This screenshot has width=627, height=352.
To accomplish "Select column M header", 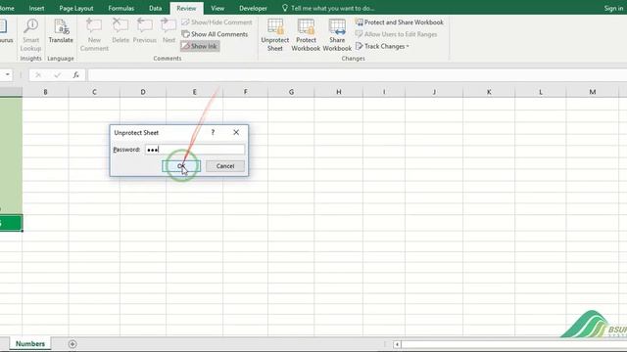I will point(592,92).
